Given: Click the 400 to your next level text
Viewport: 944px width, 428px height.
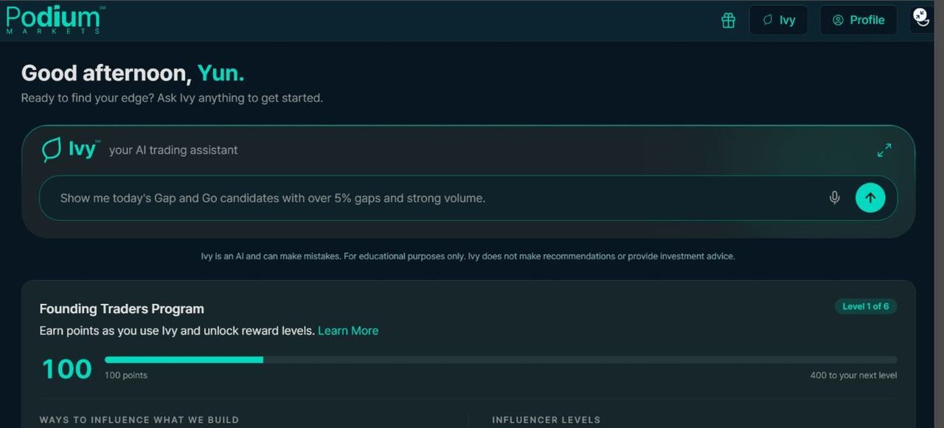Looking at the screenshot, I should 853,376.
